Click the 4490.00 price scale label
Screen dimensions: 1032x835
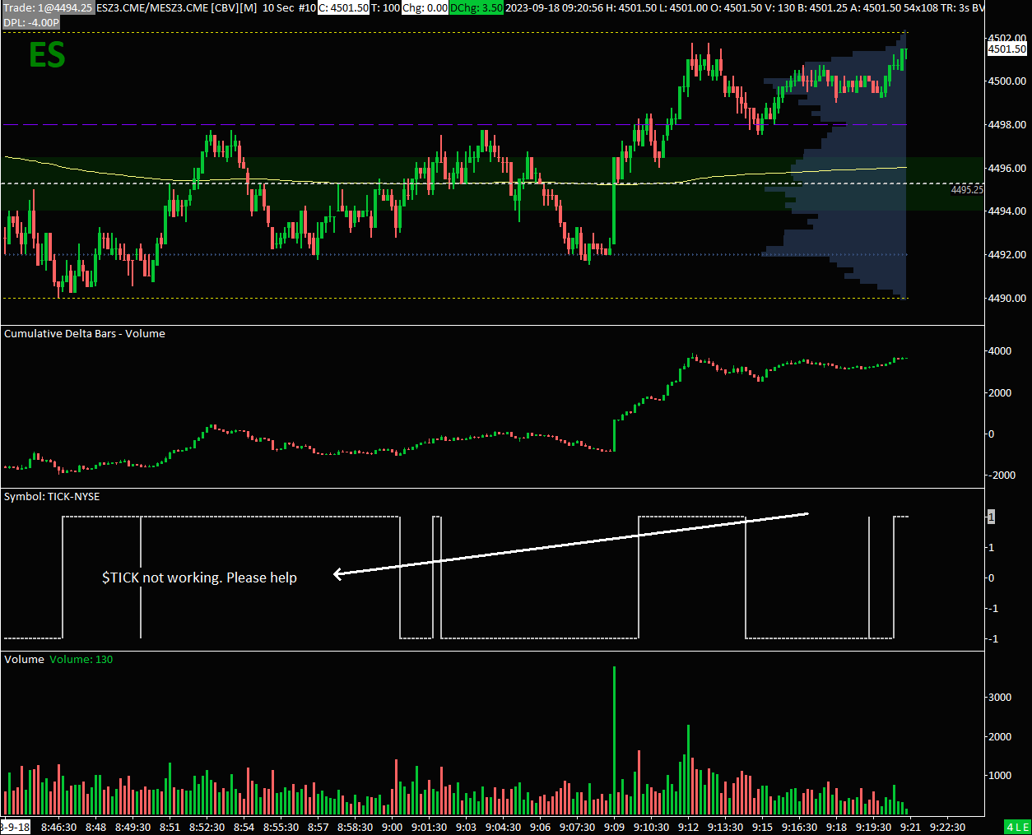[1007, 299]
